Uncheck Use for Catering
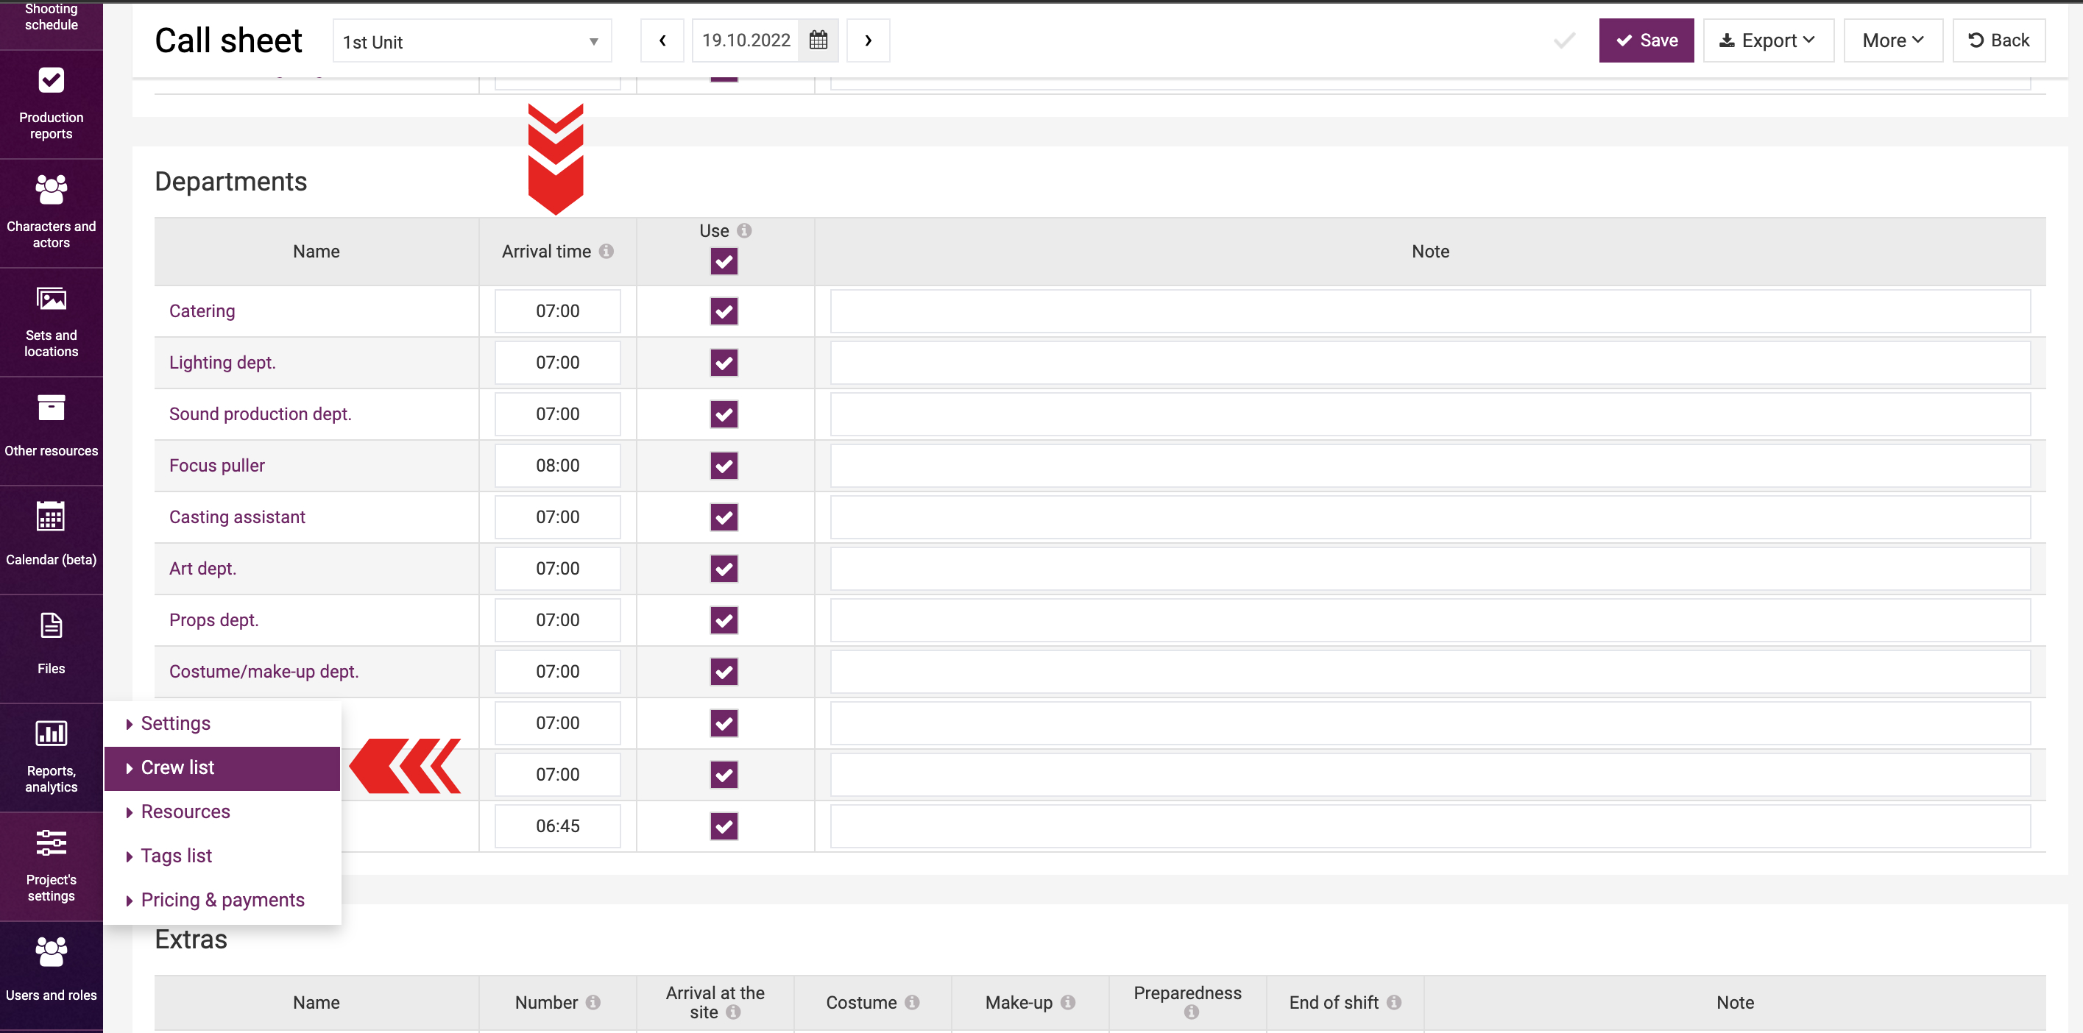Image resolution: width=2083 pixels, height=1033 pixels. pyautogui.click(x=724, y=311)
